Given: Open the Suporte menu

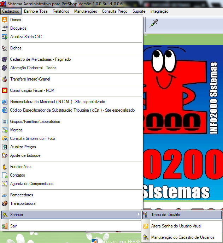Looking at the screenshot, I should (x=139, y=11).
